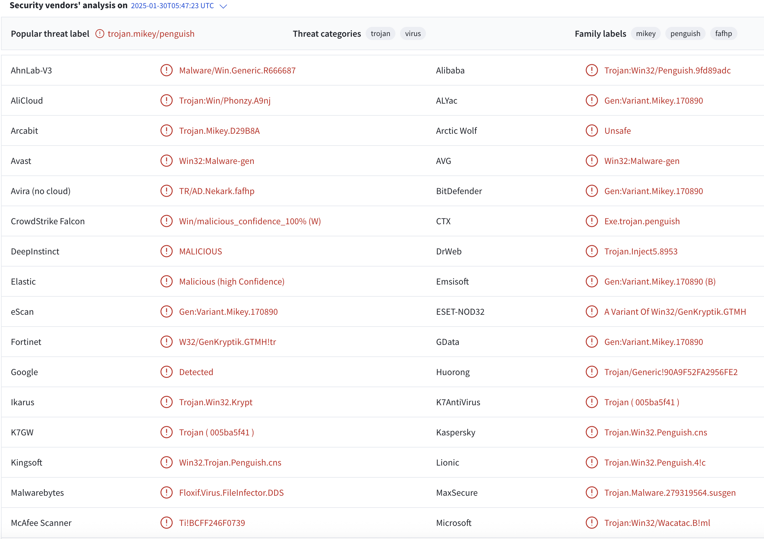Click the alert icon in the MaxSecure row
The image size is (764, 539).
(592, 492)
